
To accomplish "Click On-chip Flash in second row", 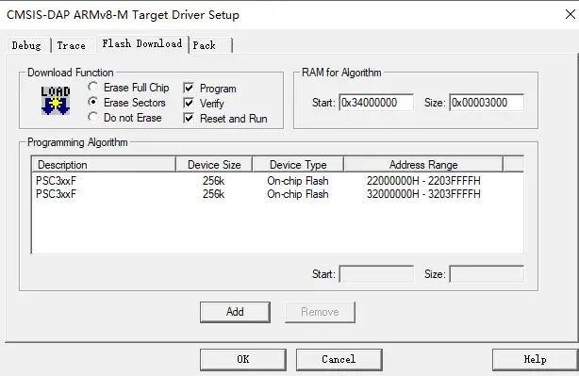I will click(298, 194).
